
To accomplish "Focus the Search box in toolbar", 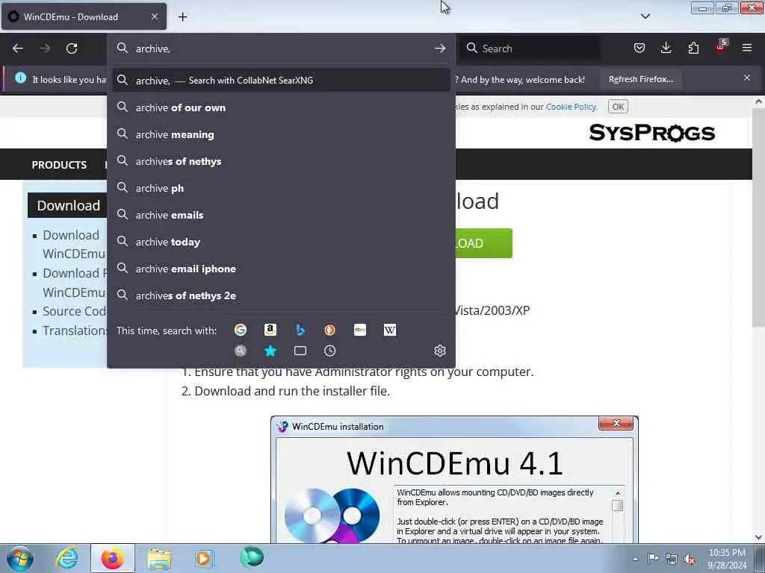I will [530, 48].
